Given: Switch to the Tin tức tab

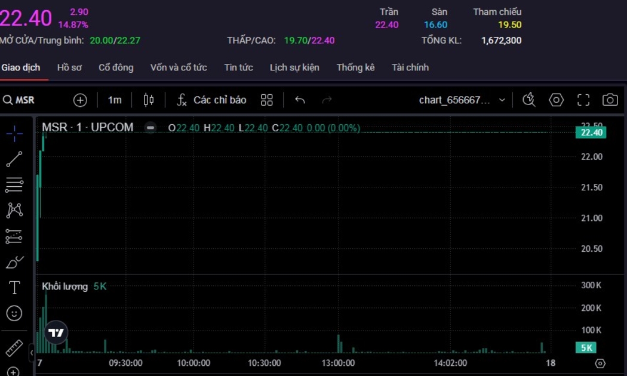Looking at the screenshot, I should [x=238, y=67].
